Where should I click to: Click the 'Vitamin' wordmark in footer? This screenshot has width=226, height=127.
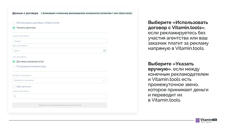tap(206, 120)
